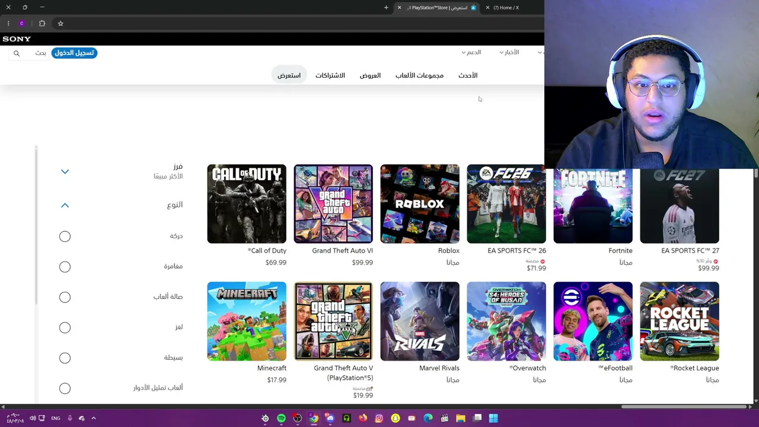
Task: Click the search magnifier icon
Action: click(x=17, y=53)
